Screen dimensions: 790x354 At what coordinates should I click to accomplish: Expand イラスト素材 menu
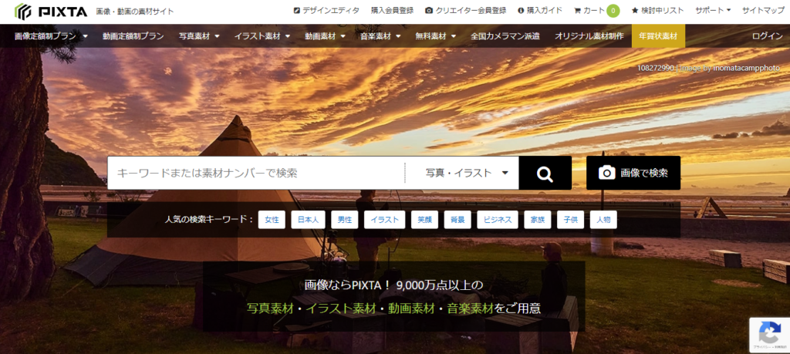pos(262,36)
